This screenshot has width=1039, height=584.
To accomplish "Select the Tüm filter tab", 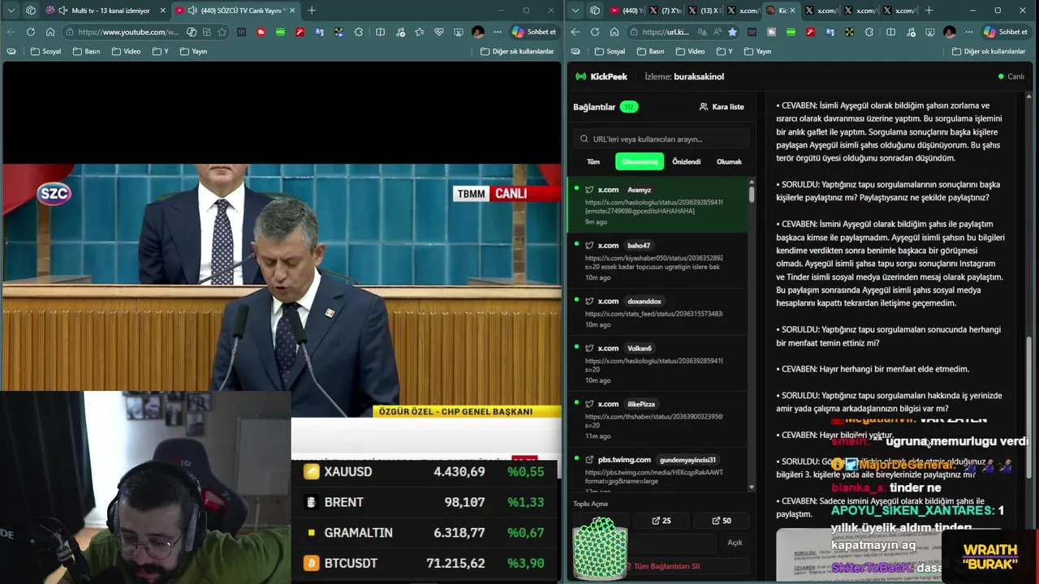I will coord(593,161).
